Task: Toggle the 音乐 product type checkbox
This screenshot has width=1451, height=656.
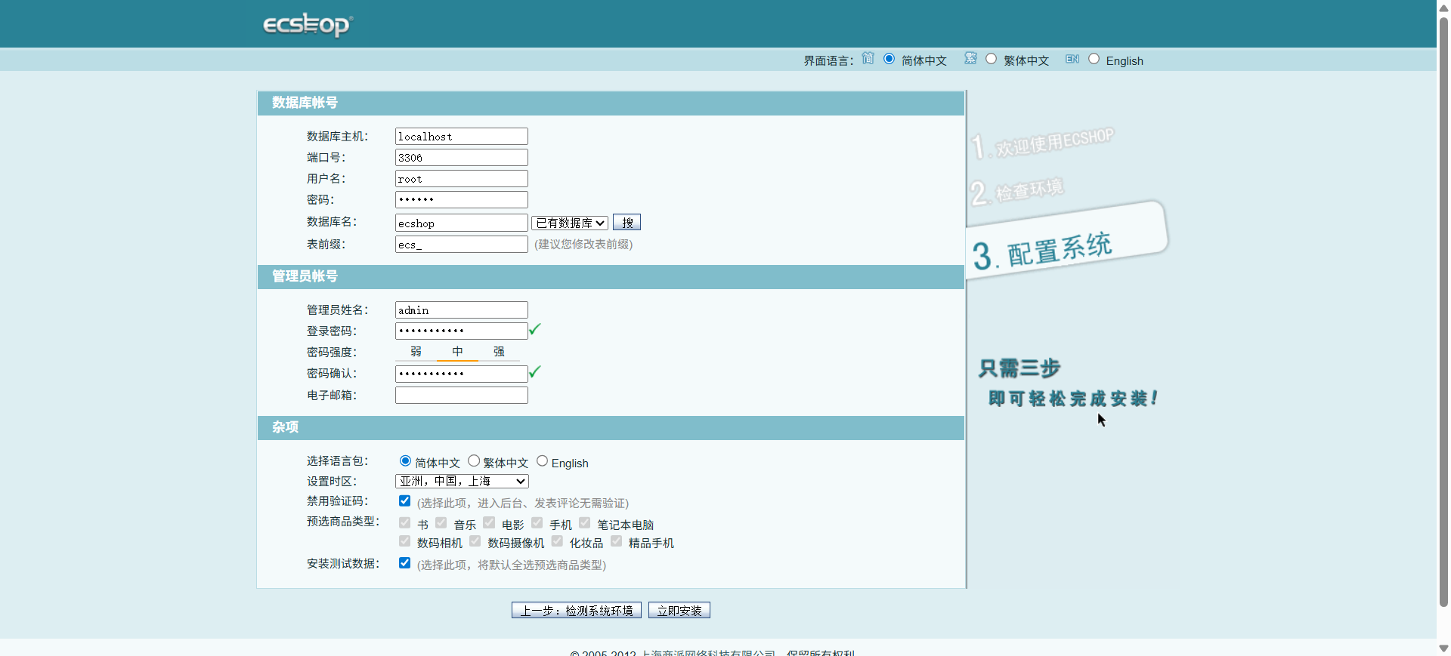Action: pos(441,522)
